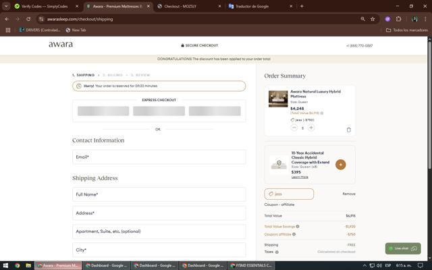Close the Verify Codes tab
The width and height of the screenshot is (432, 270).
coord(77,6)
